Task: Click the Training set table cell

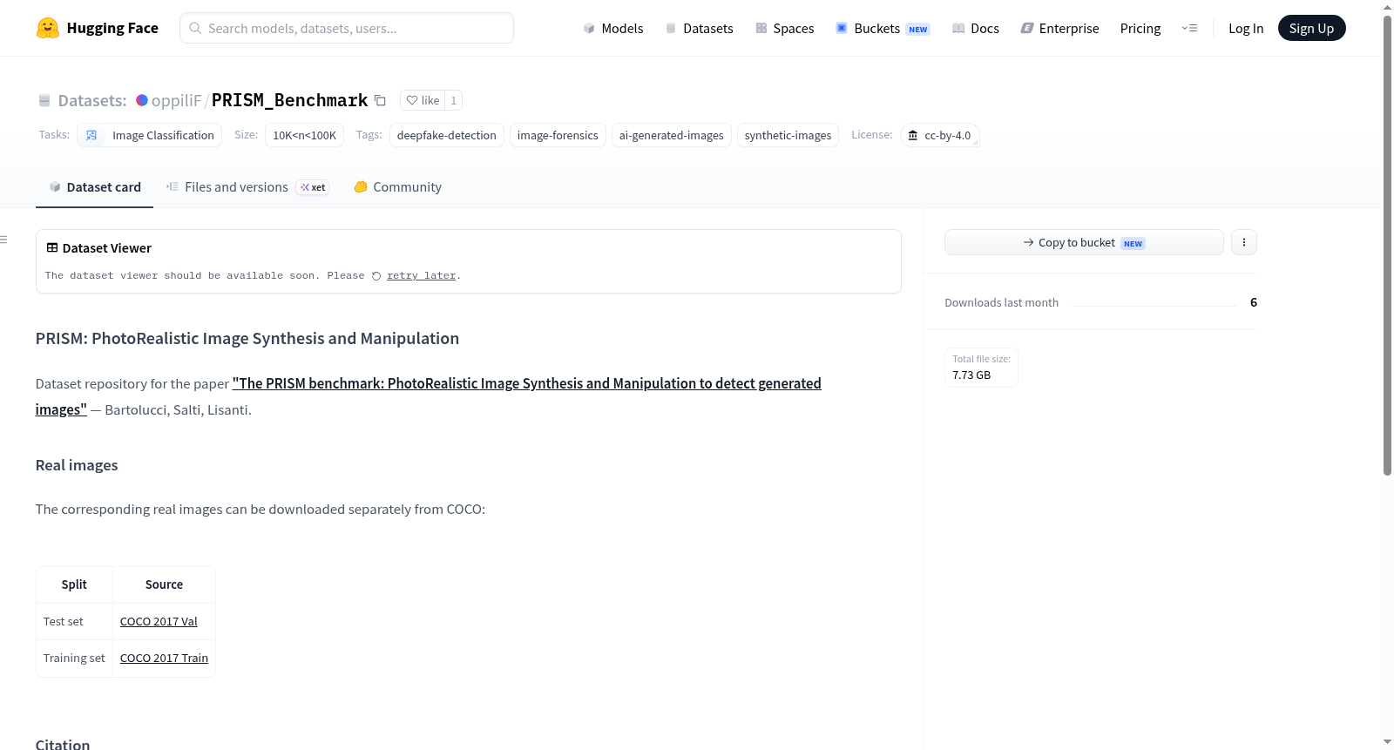Action: (x=74, y=659)
